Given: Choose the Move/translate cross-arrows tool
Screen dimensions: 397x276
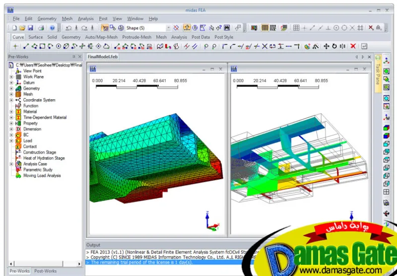Looking at the screenshot, I should [327, 46].
